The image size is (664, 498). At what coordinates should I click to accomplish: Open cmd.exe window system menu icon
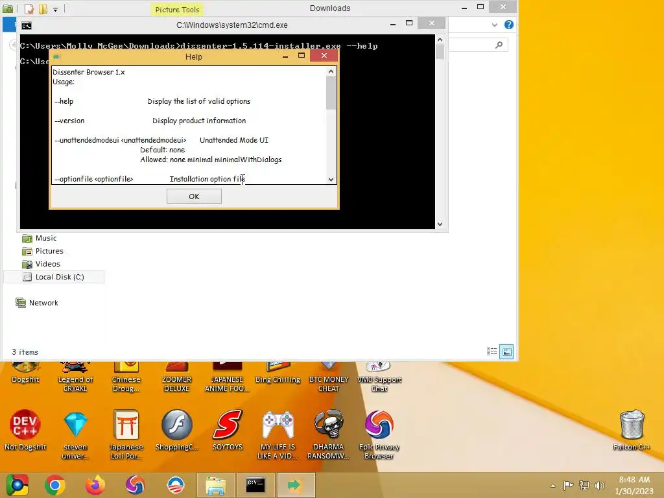pyautogui.click(x=27, y=25)
